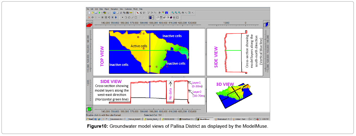Viewport: 356px width, 136px height.
Task: Click the blue cube icon at top right
Action: (266, 24)
